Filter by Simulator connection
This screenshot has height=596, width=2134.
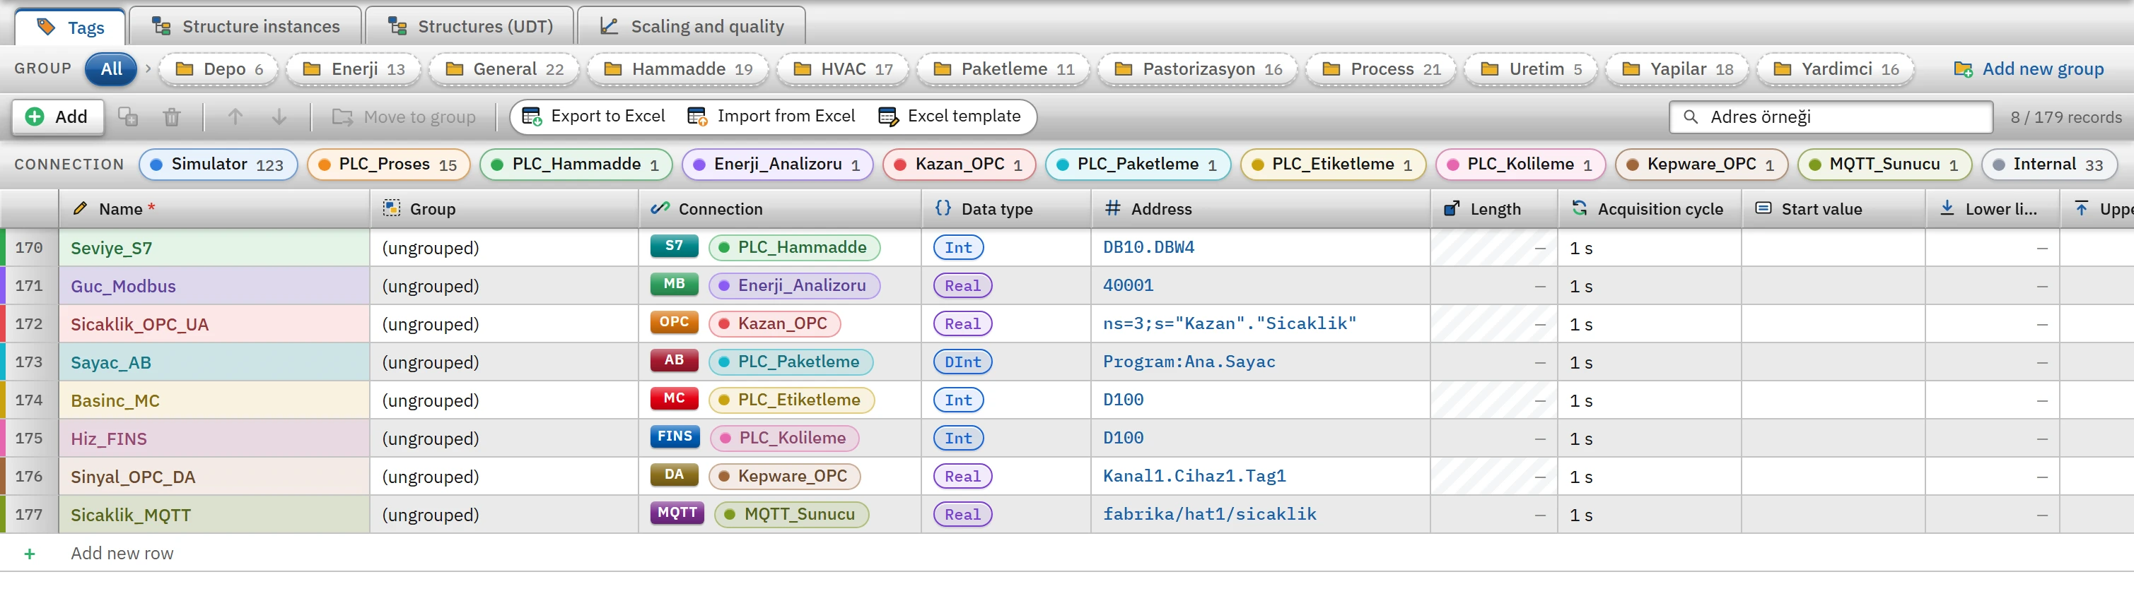tap(218, 165)
